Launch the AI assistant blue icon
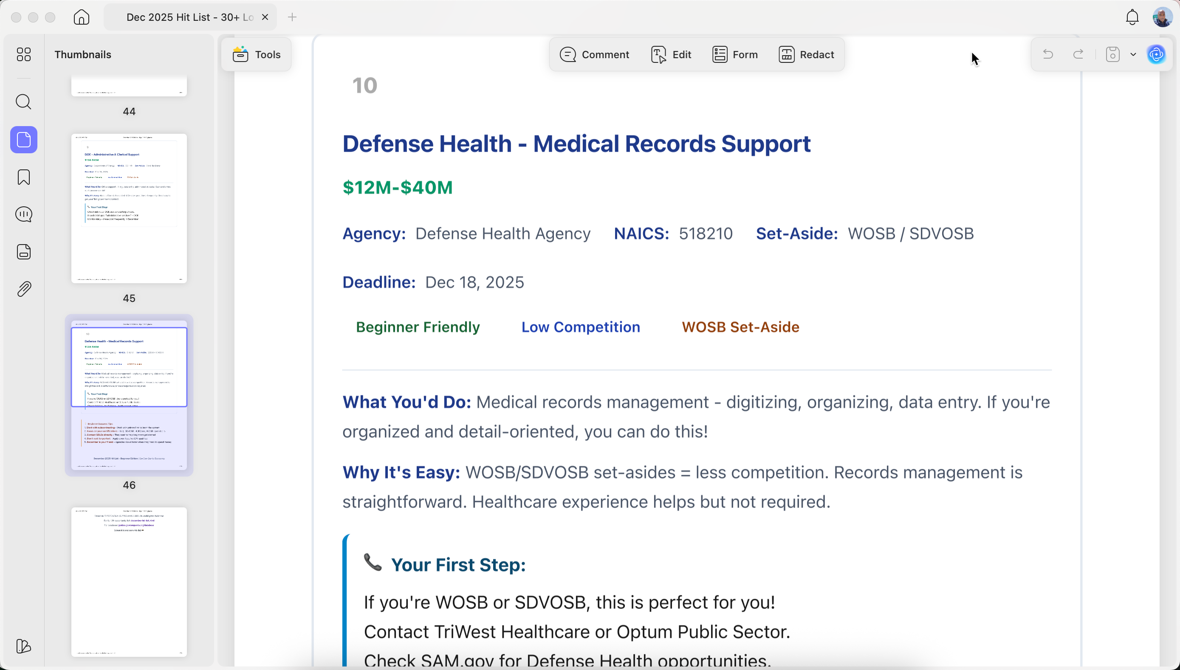 coord(1156,55)
